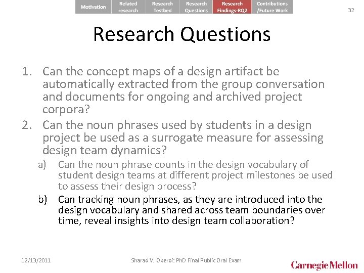The height and width of the screenshot is (273, 364).
Task: Open the Motivation section tab
Action: point(94,7)
